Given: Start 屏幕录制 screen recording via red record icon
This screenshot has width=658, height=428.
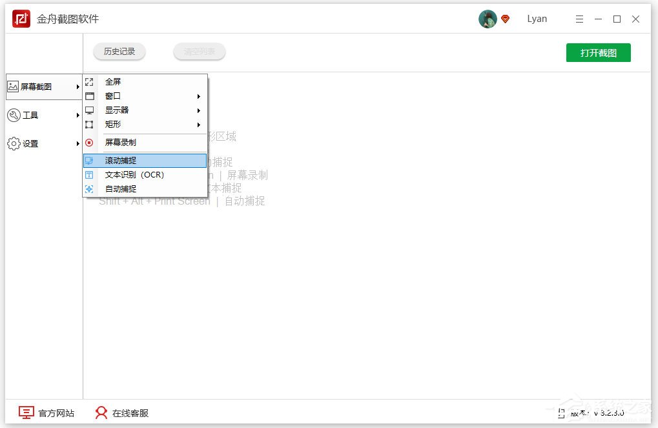Looking at the screenshot, I should [89, 143].
